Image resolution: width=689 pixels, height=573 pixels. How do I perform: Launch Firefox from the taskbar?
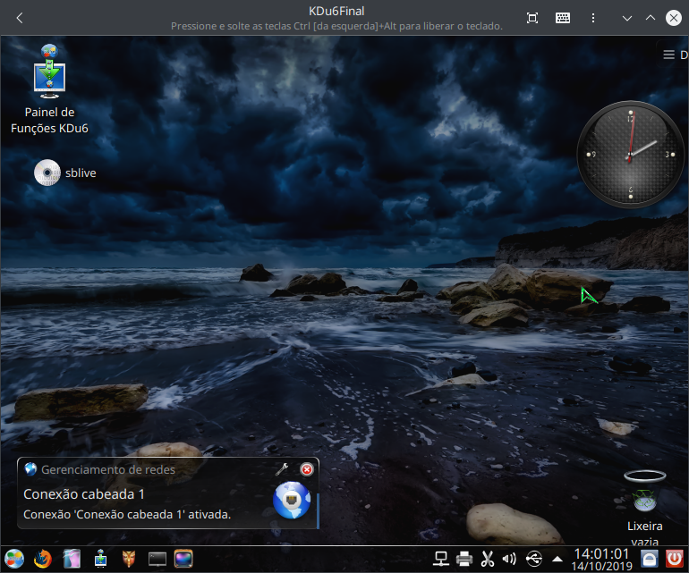point(43,560)
